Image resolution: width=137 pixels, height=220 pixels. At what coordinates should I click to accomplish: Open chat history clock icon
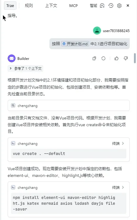[111, 5]
